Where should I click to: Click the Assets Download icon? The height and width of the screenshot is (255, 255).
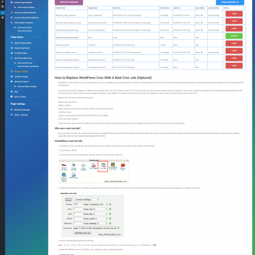pos(12,48)
